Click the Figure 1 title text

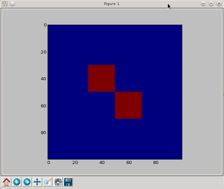[112, 4]
